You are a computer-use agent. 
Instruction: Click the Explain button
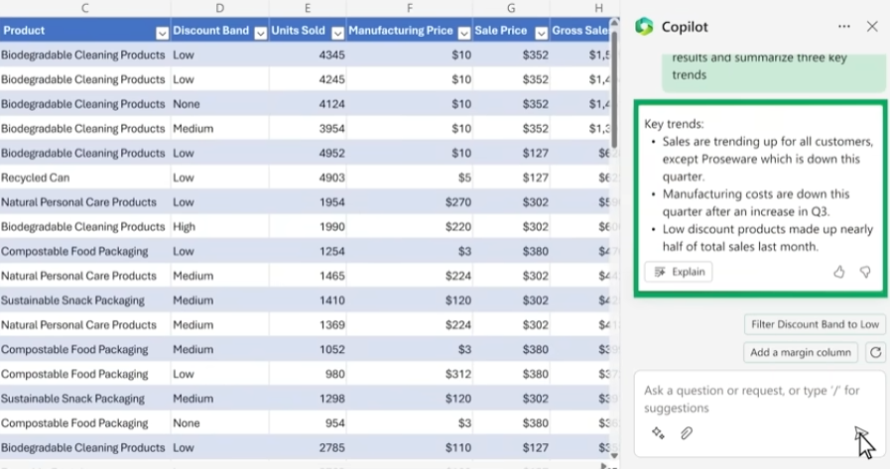(x=679, y=272)
